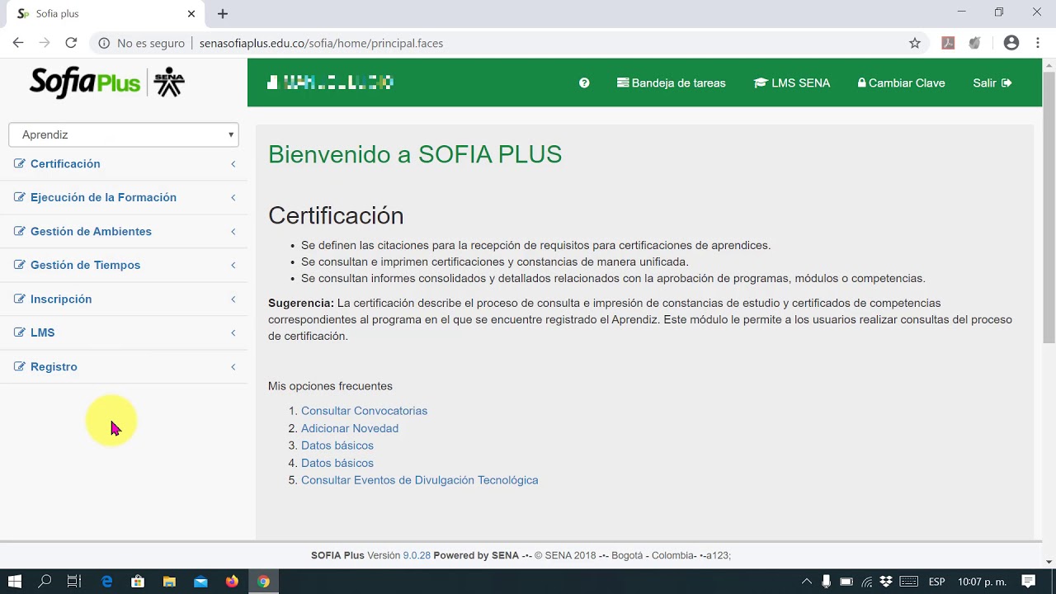Open the Windows Start menu
The image size is (1056, 594).
[15, 582]
